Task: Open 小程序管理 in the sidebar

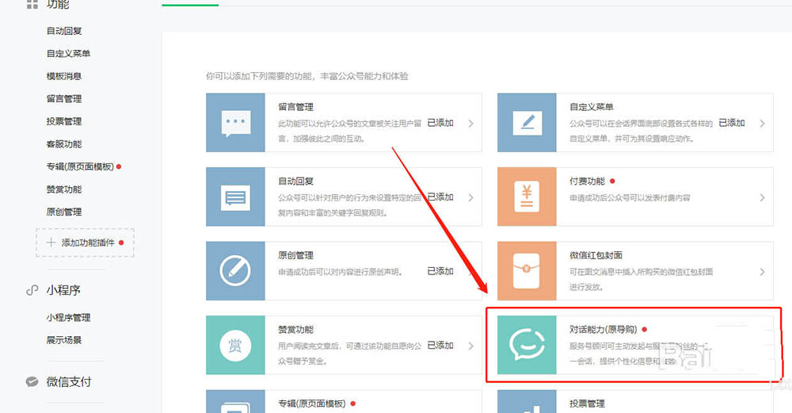Action: [68, 317]
